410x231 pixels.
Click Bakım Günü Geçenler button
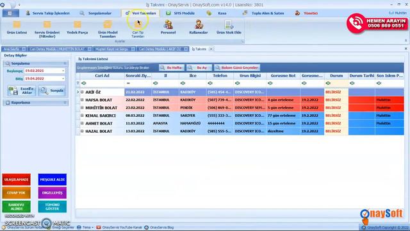pos(237,67)
